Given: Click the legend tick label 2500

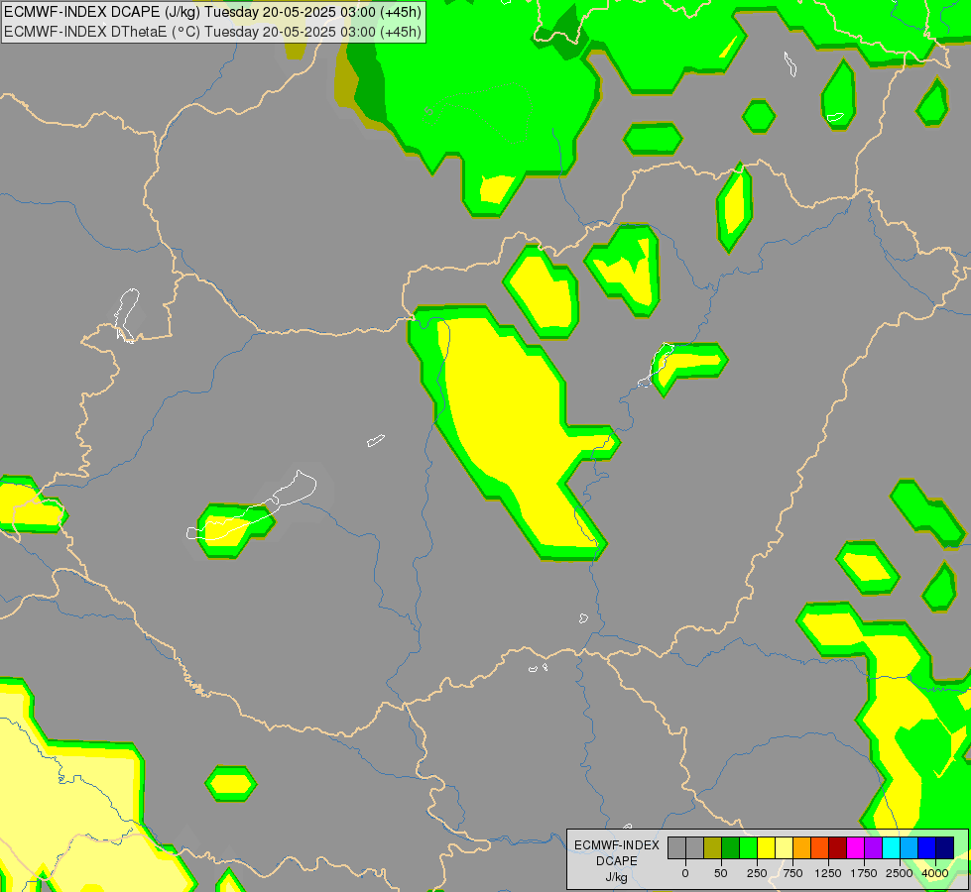Looking at the screenshot, I should [900, 873].
